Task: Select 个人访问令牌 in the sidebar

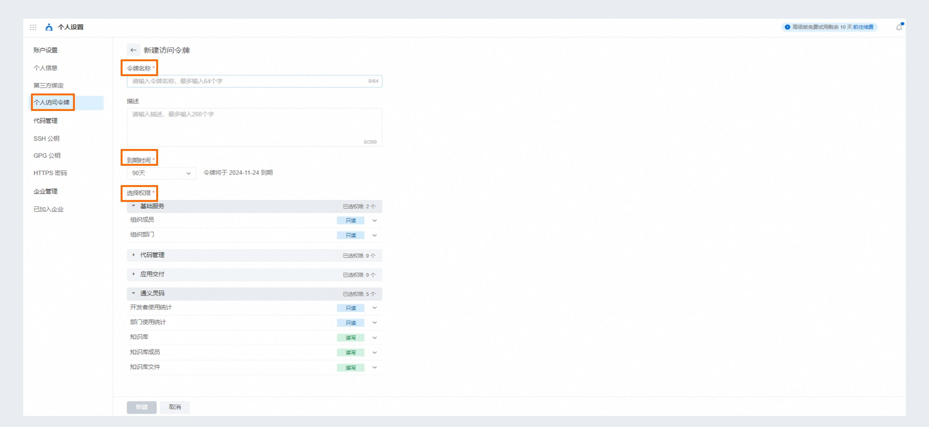Action: (66, 103)
